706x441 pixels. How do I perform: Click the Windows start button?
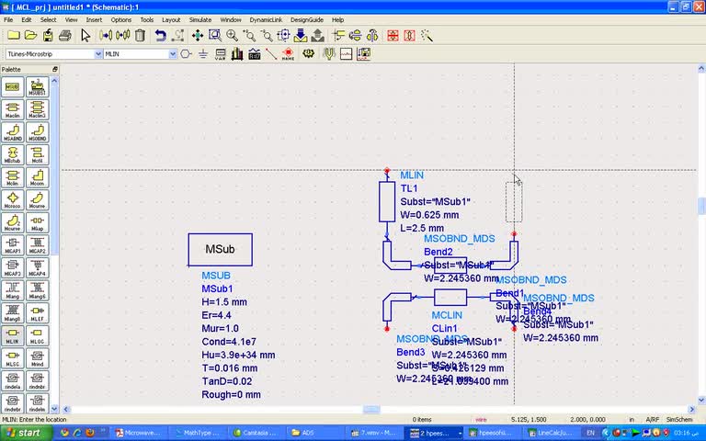click(23, 433)
